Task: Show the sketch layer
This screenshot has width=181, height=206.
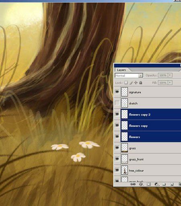Action: point(117,103)
